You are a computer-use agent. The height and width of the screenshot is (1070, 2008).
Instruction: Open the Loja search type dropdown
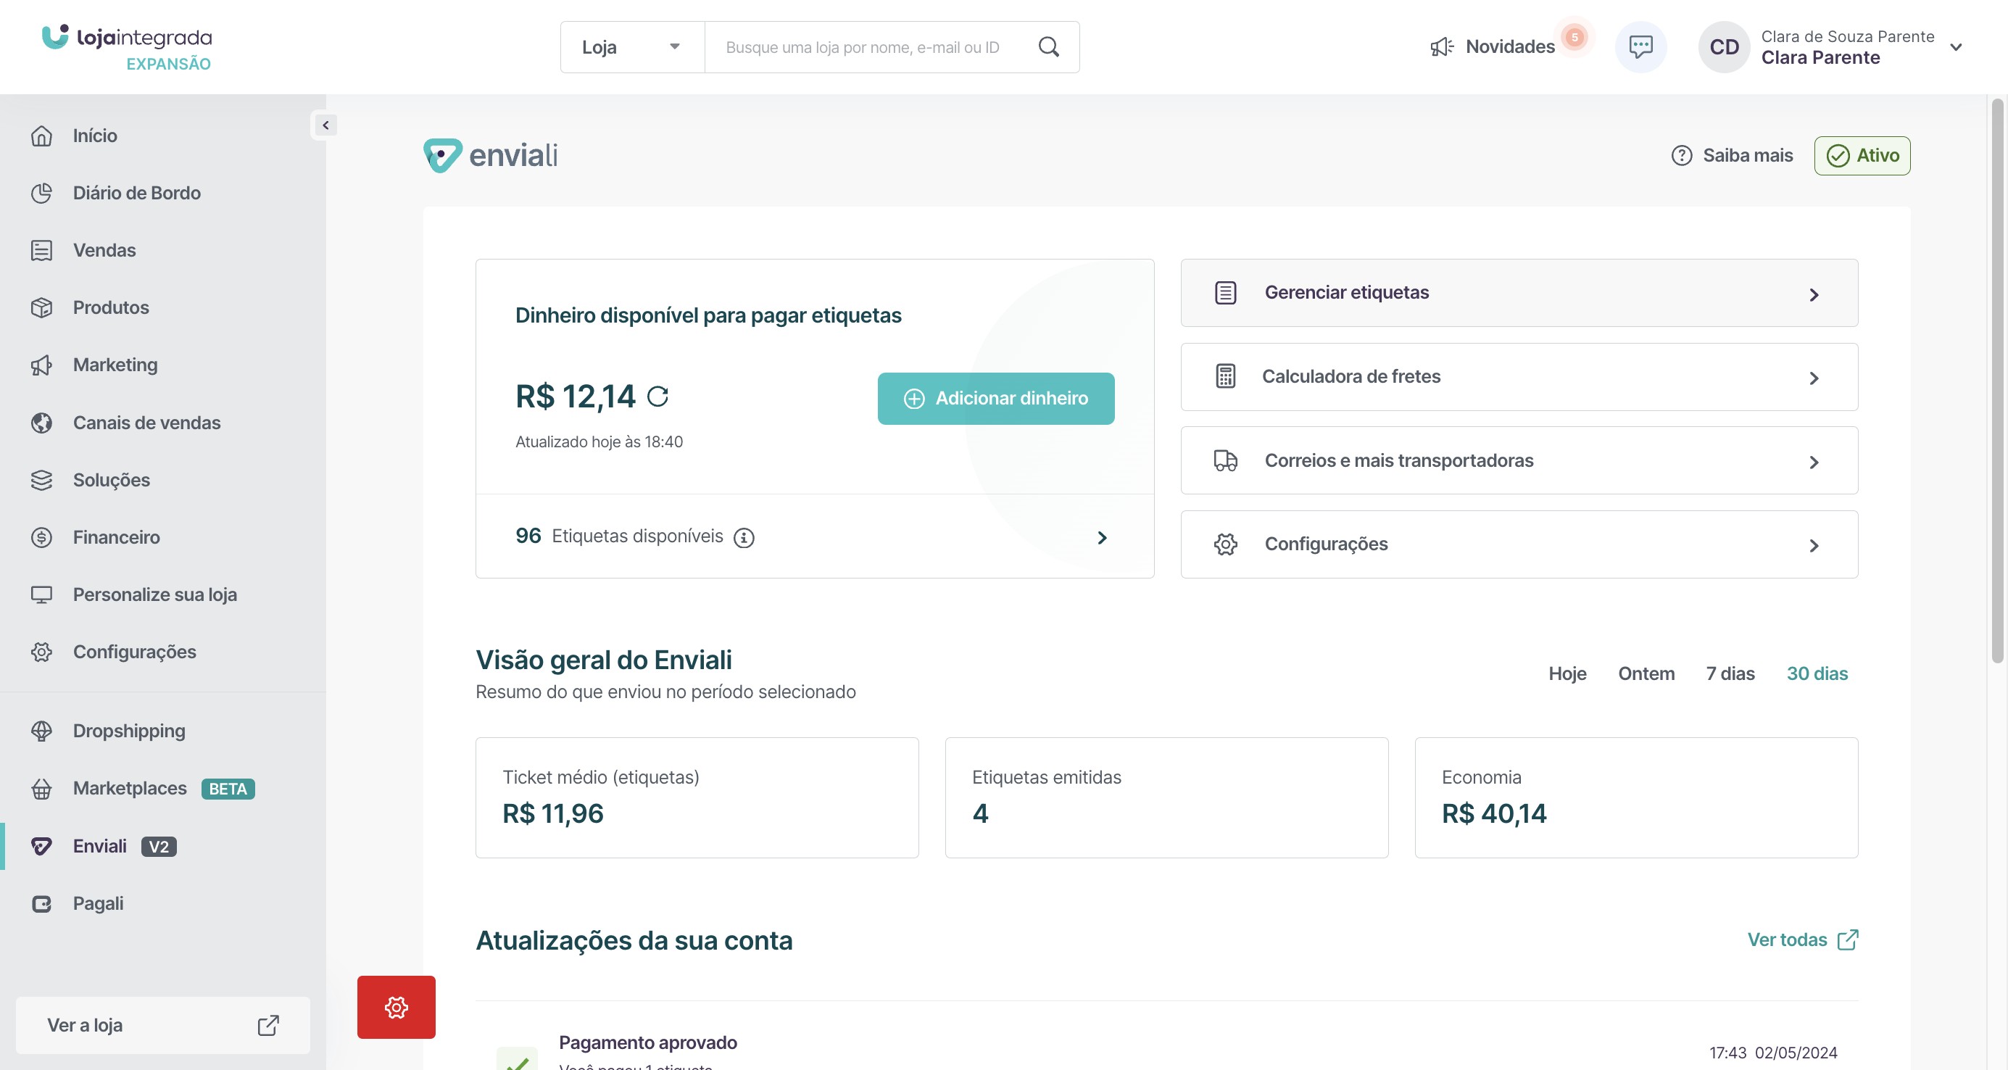click(631, 47)
